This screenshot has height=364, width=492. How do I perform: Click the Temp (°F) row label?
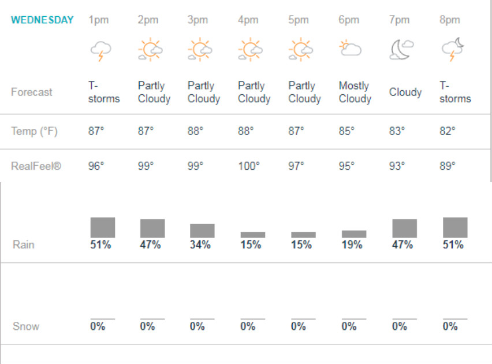pyautogui.click(x=34, y=131)
